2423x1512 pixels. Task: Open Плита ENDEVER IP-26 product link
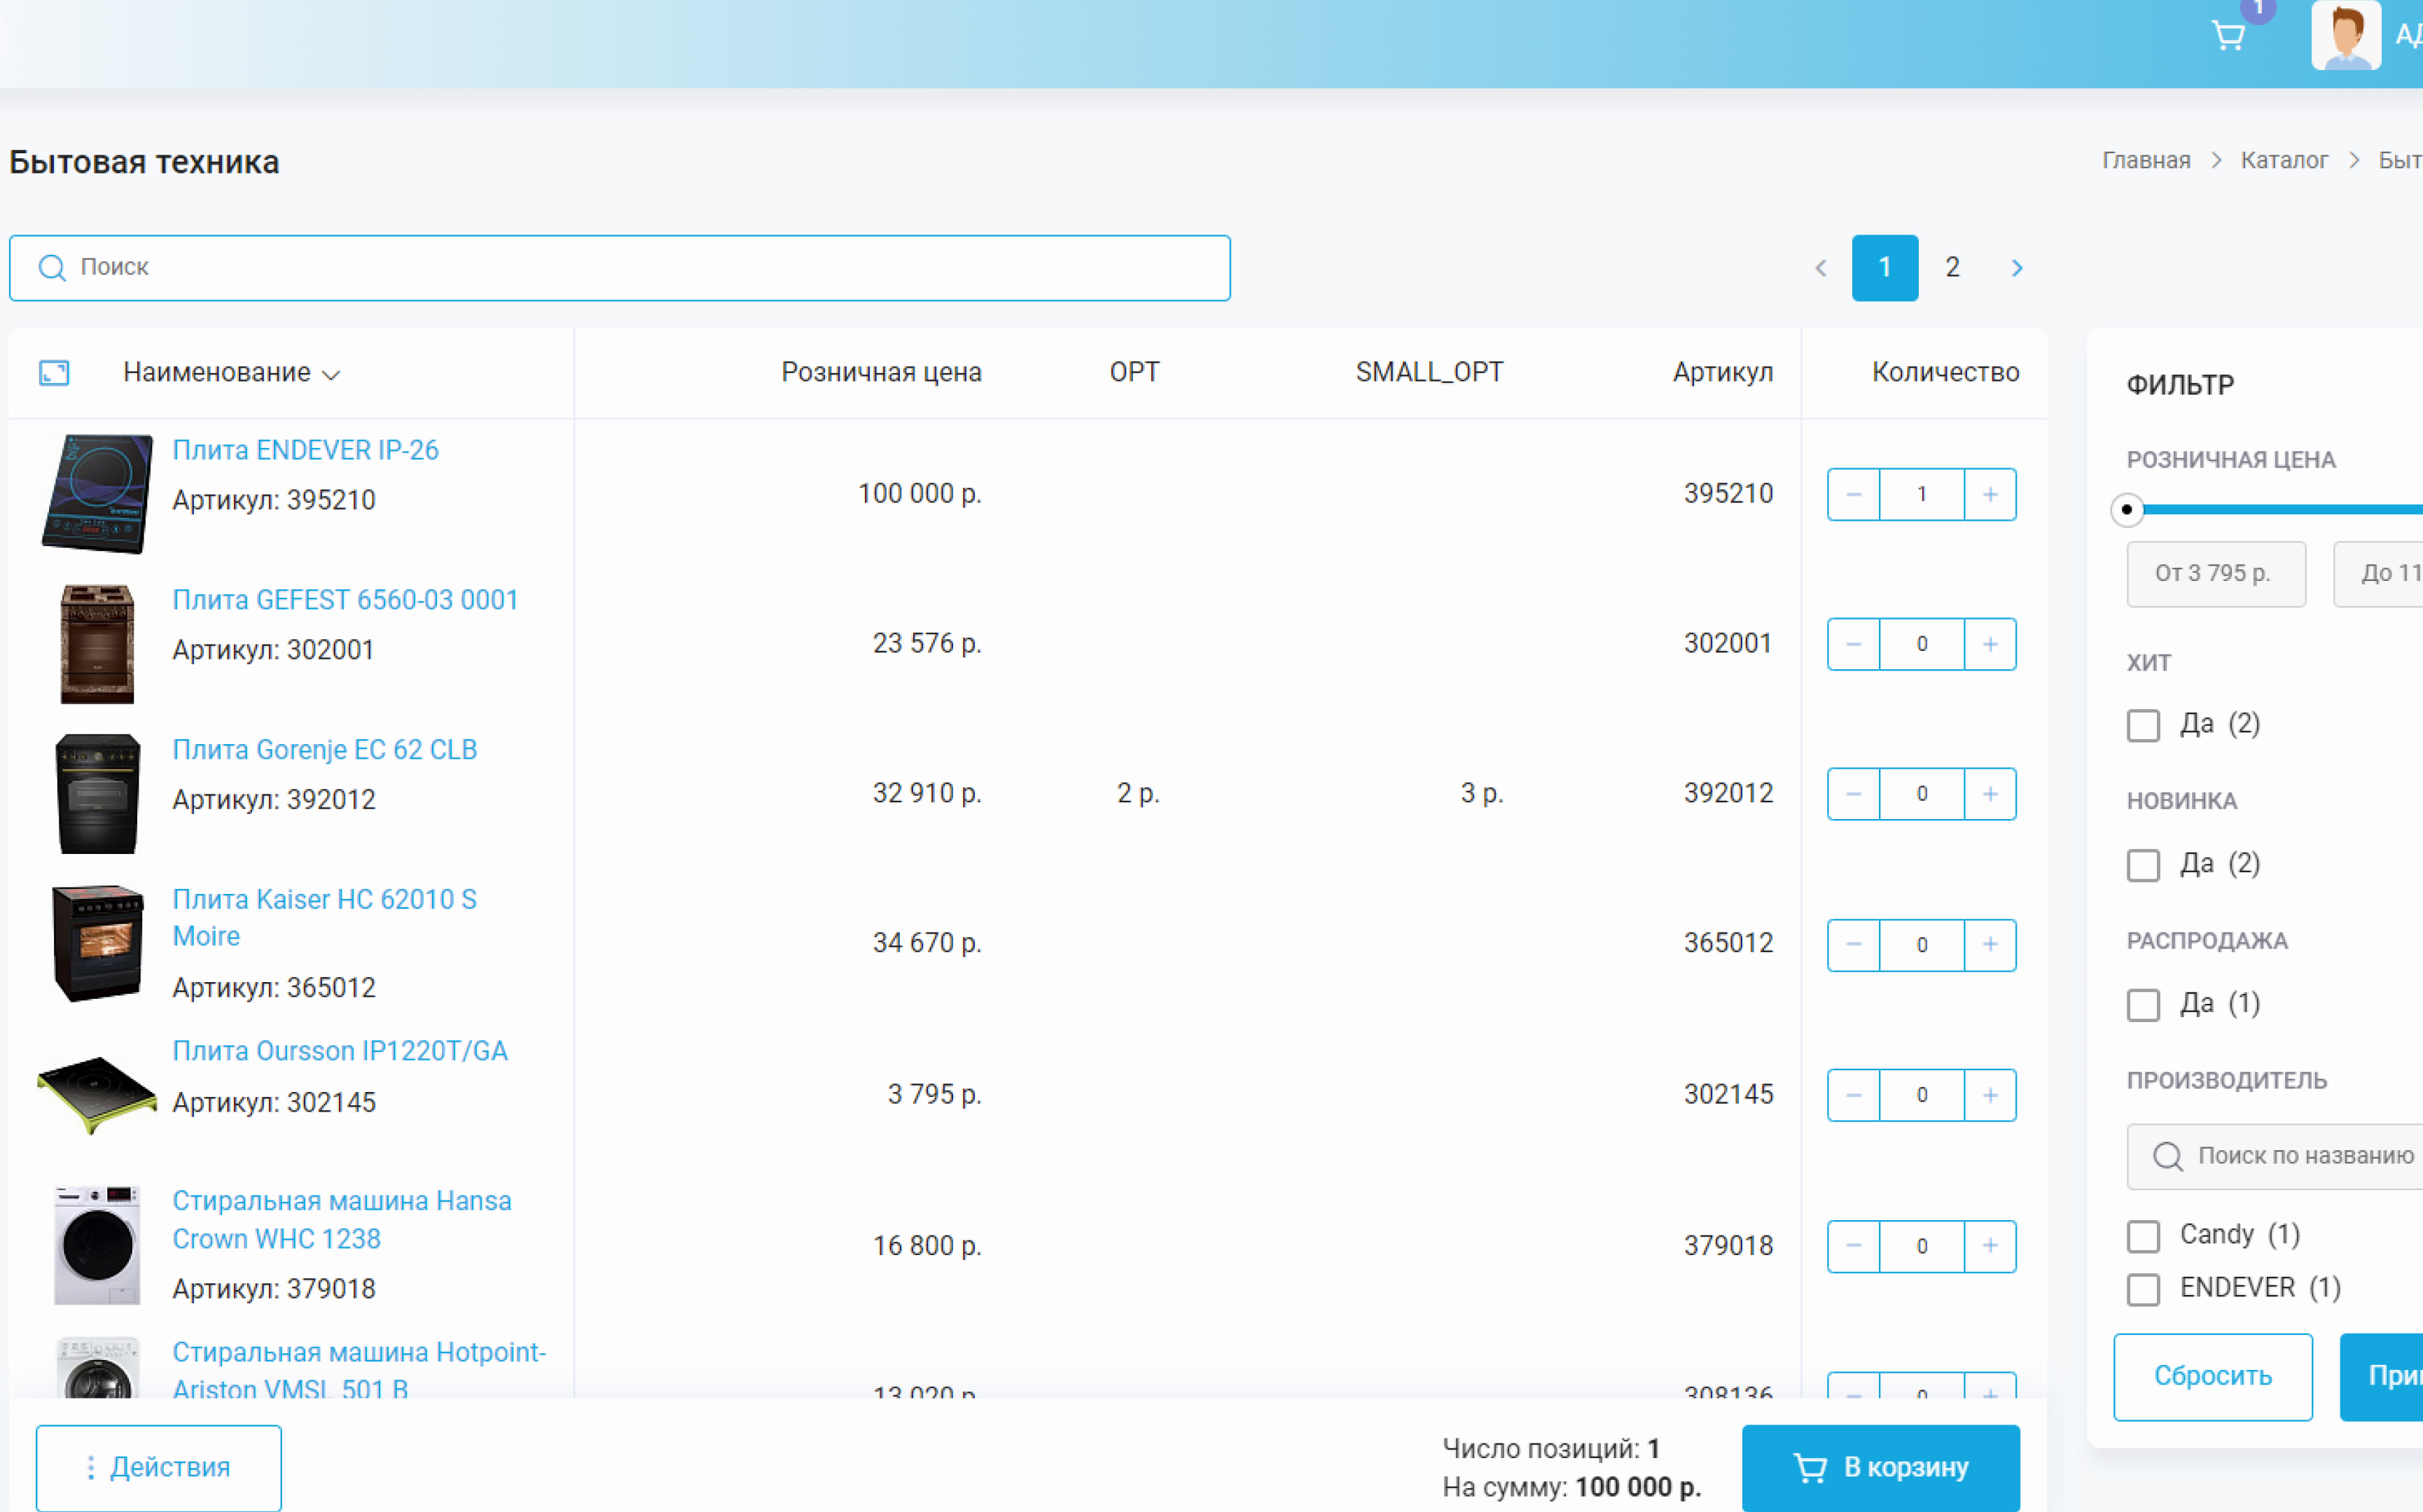coord(305,450)
